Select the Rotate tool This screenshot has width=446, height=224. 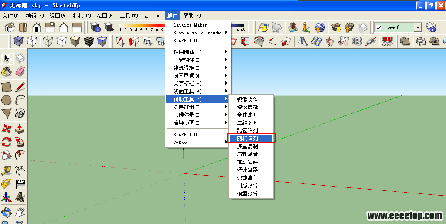pos(7,142)
